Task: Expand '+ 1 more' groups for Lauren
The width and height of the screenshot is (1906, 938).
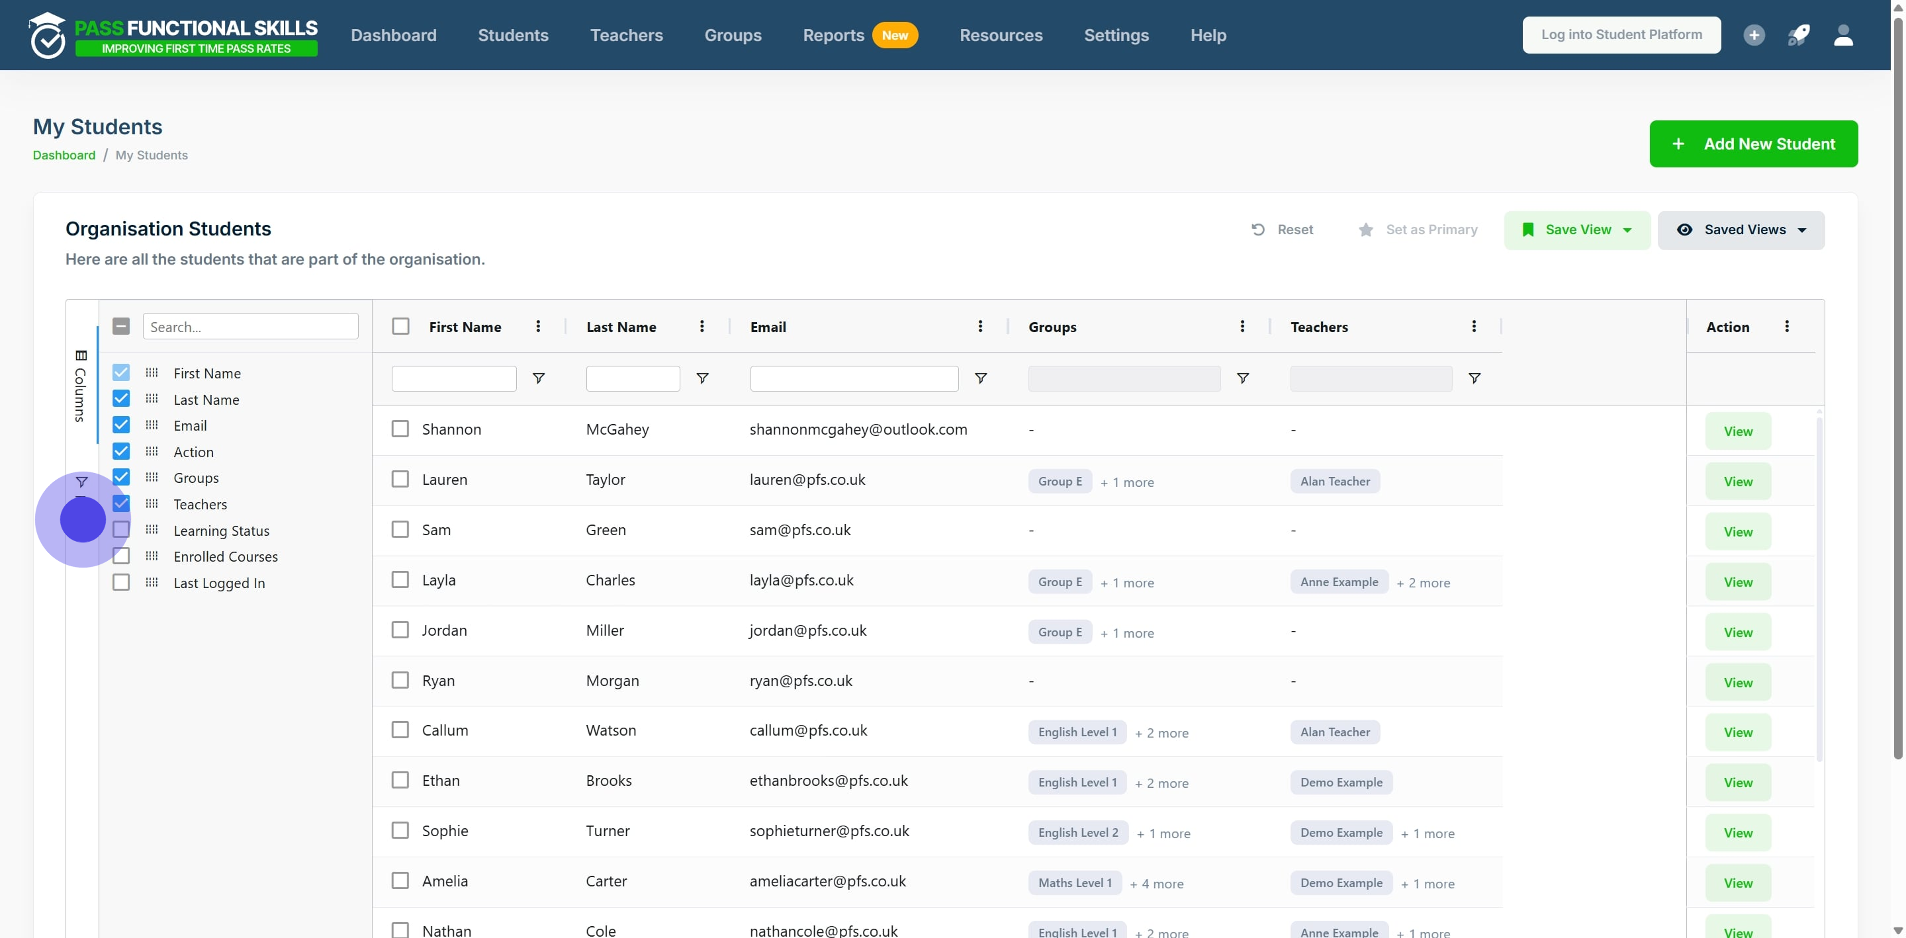Action: click(1127, 482)
